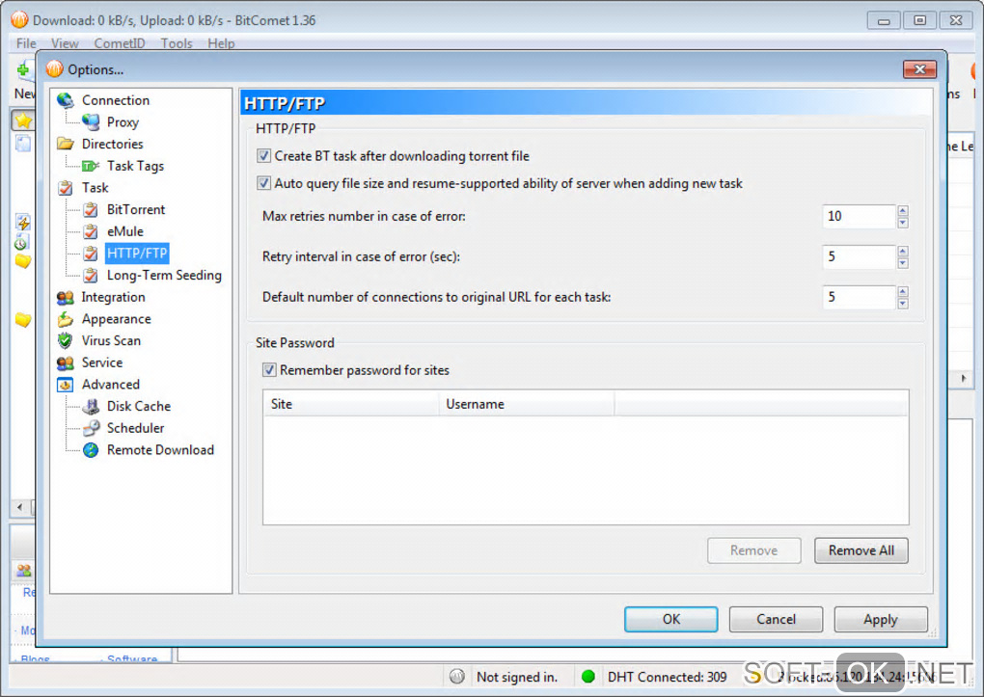Click the favorites star icon in main window
This screenshot has height=697, width=984.
coord(23,121)
